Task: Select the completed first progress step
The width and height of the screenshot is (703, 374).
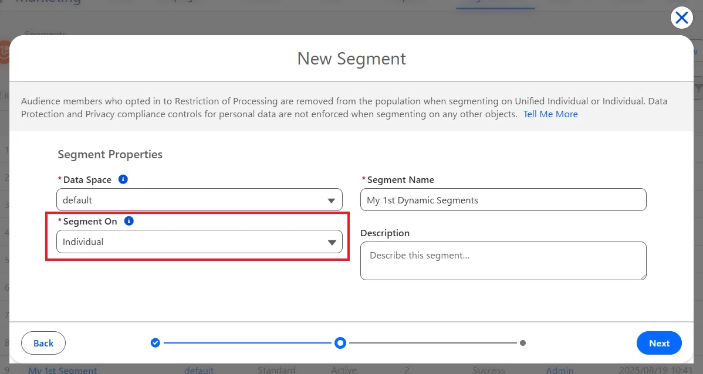Action: coord(155,343)
